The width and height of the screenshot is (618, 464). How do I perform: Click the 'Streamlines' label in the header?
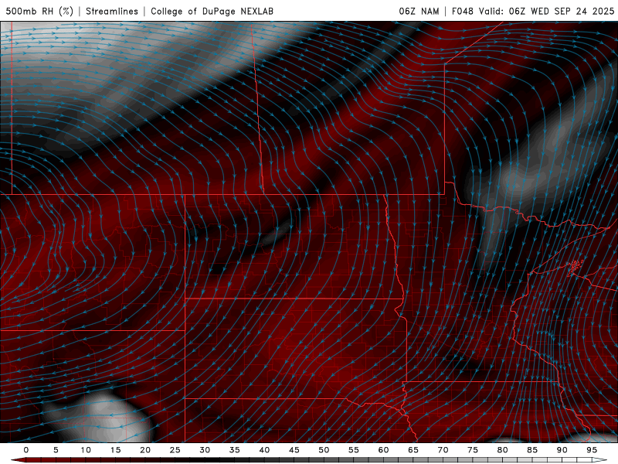pyautogui.click(x=112, y=11)
